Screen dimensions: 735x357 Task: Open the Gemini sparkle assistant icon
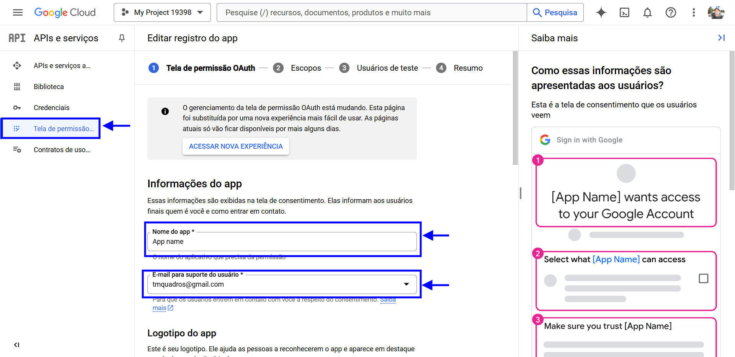601,13
